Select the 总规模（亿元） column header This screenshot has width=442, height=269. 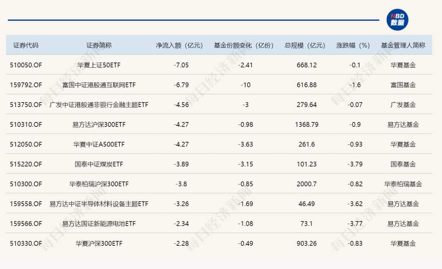click(305, 45)
